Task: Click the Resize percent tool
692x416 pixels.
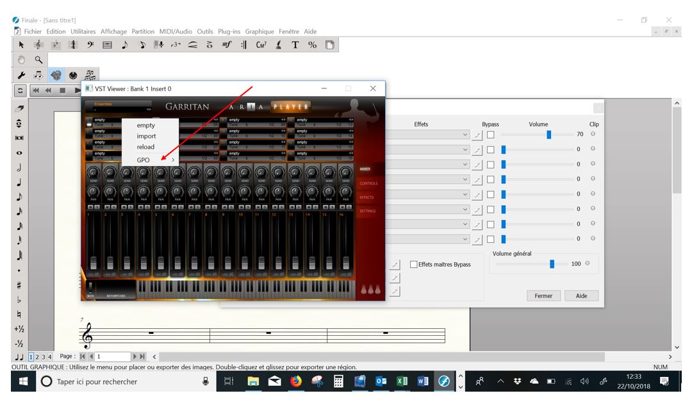Action: [x=313, y=45]
